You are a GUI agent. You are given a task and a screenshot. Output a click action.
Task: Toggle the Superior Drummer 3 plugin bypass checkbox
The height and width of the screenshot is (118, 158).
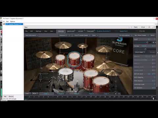[4, 24]
